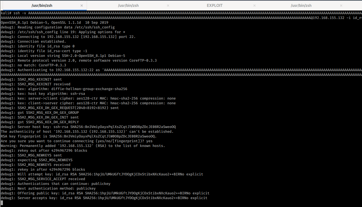The width and height of the screenshot is (362, 207).
Task: Close the zsh tab right of EXPLOIT
Action: 341,6
